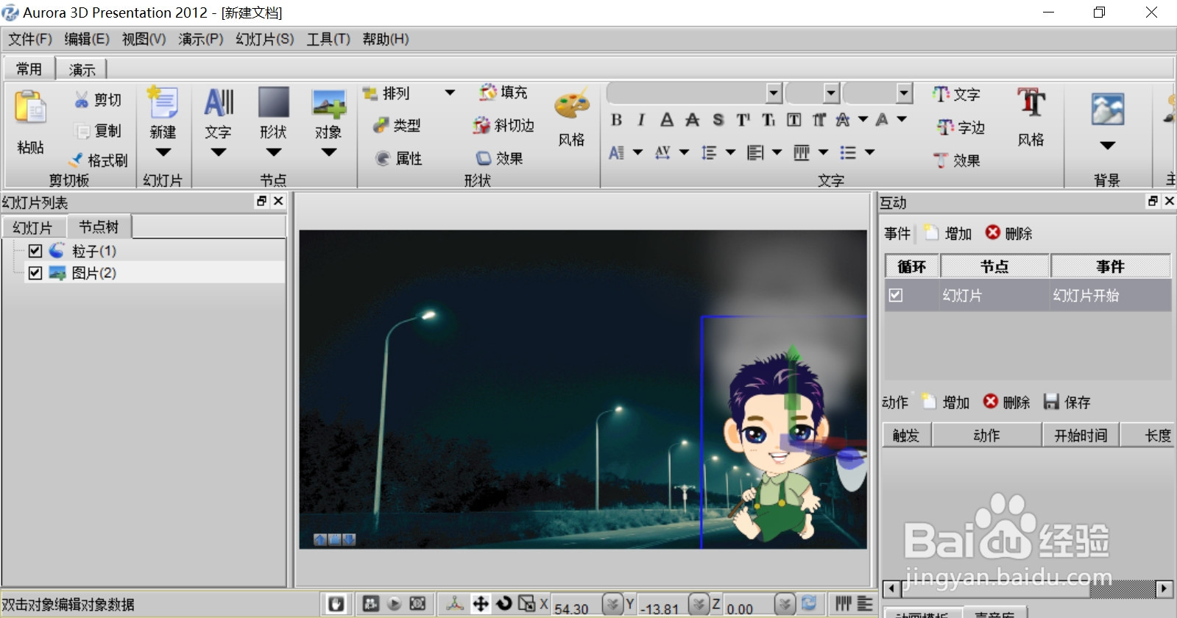Toggle underline A text formatting
The image size is (1177, 618).
click(667, 120)
